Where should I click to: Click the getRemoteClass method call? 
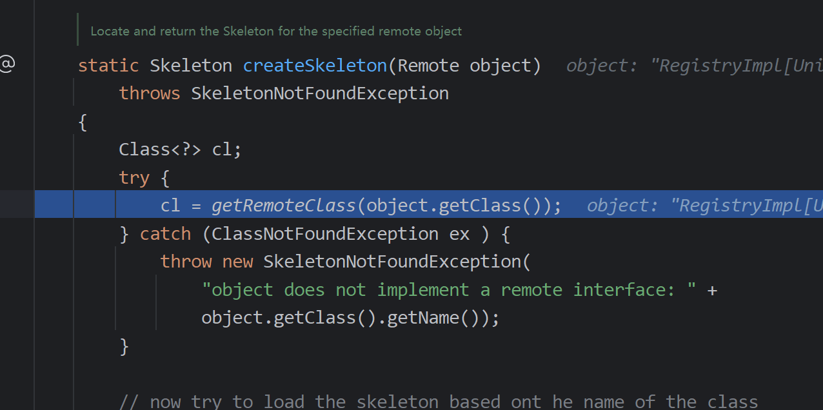point(284,206)
